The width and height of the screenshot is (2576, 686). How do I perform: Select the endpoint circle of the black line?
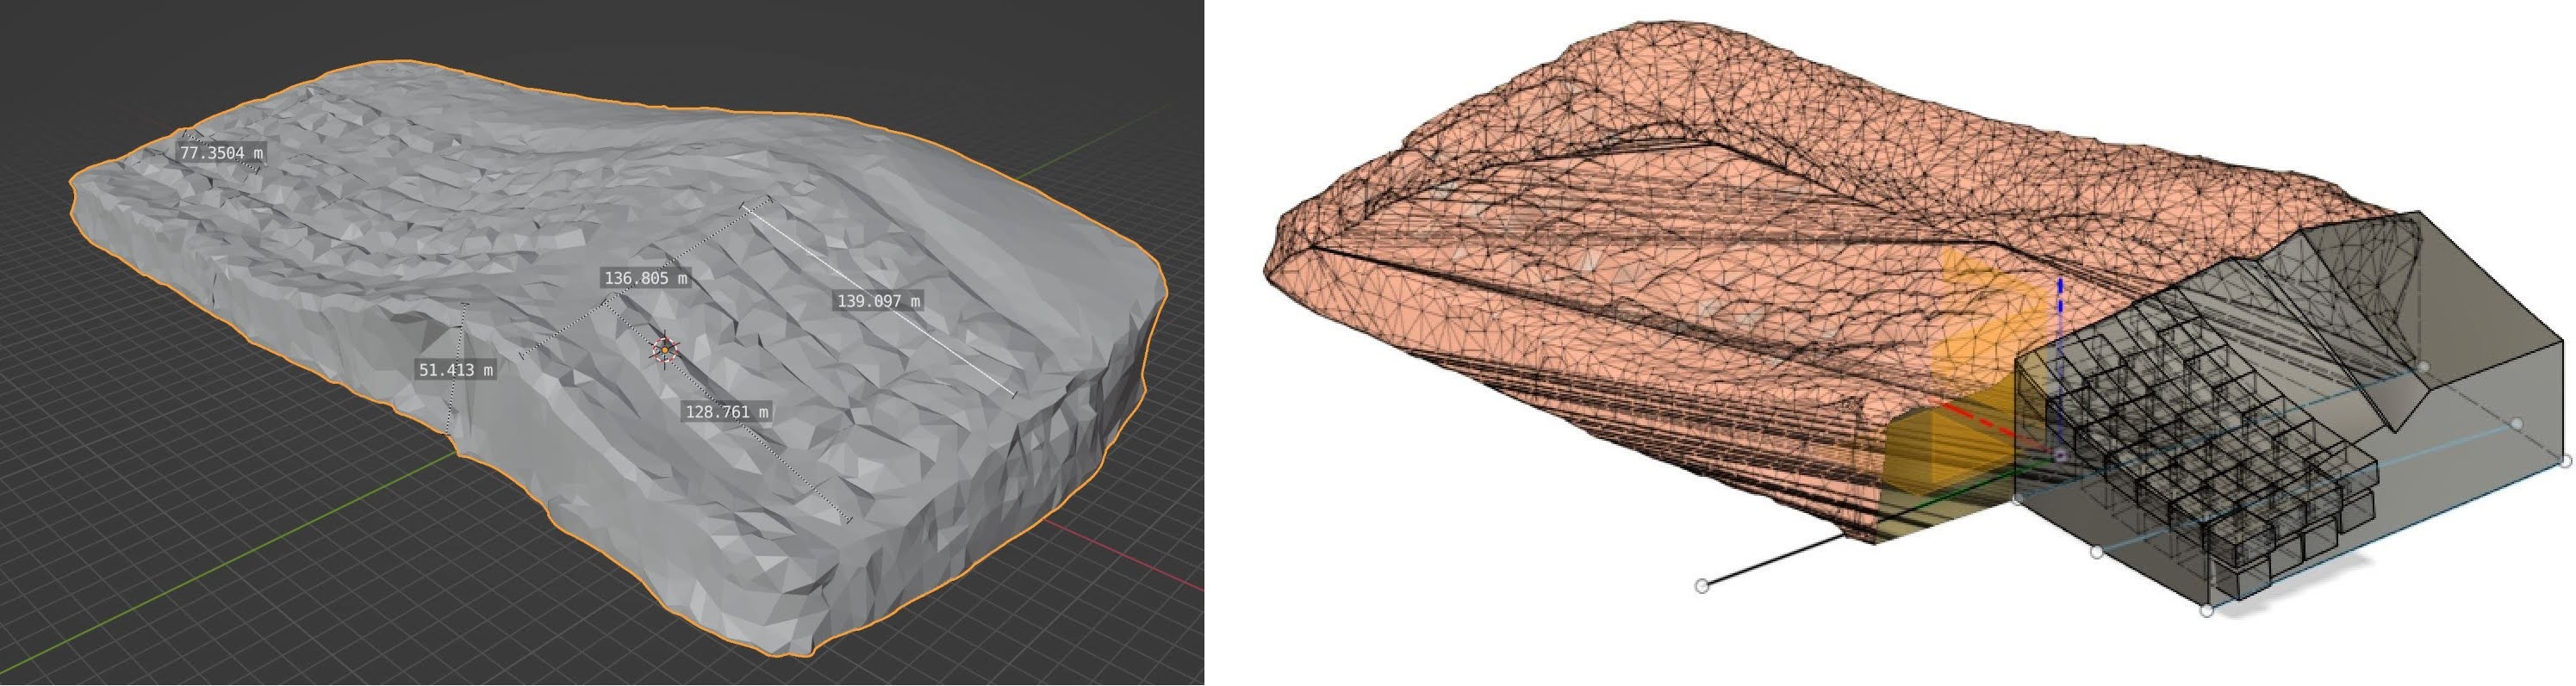[x=1702, y=586]
